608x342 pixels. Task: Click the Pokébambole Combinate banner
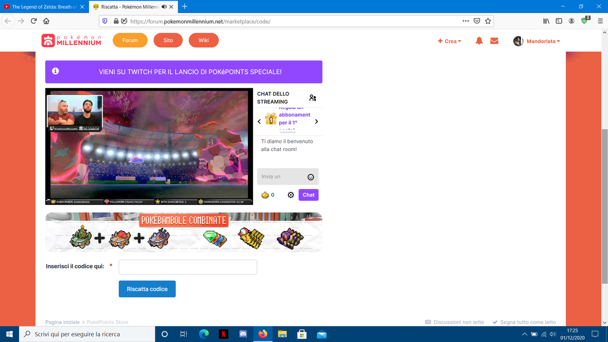pyautogui.click(x=184, y=232)
